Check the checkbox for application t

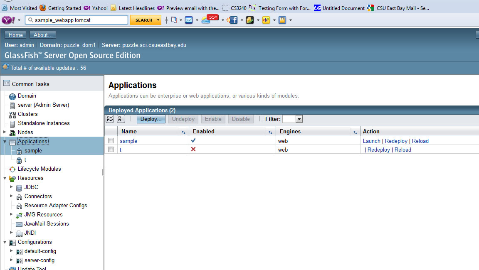click(x=110, y=150)
